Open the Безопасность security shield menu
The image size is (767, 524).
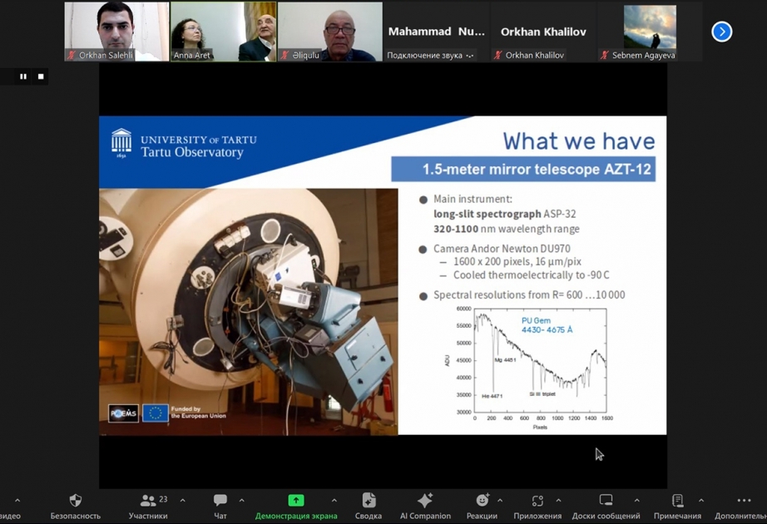coord(76,507)
